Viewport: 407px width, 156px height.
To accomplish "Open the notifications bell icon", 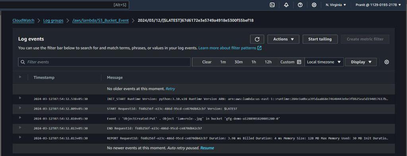I will [x=286, y=5].
